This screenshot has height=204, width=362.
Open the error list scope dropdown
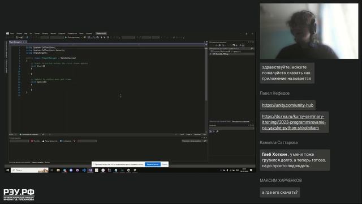point(19,141)
